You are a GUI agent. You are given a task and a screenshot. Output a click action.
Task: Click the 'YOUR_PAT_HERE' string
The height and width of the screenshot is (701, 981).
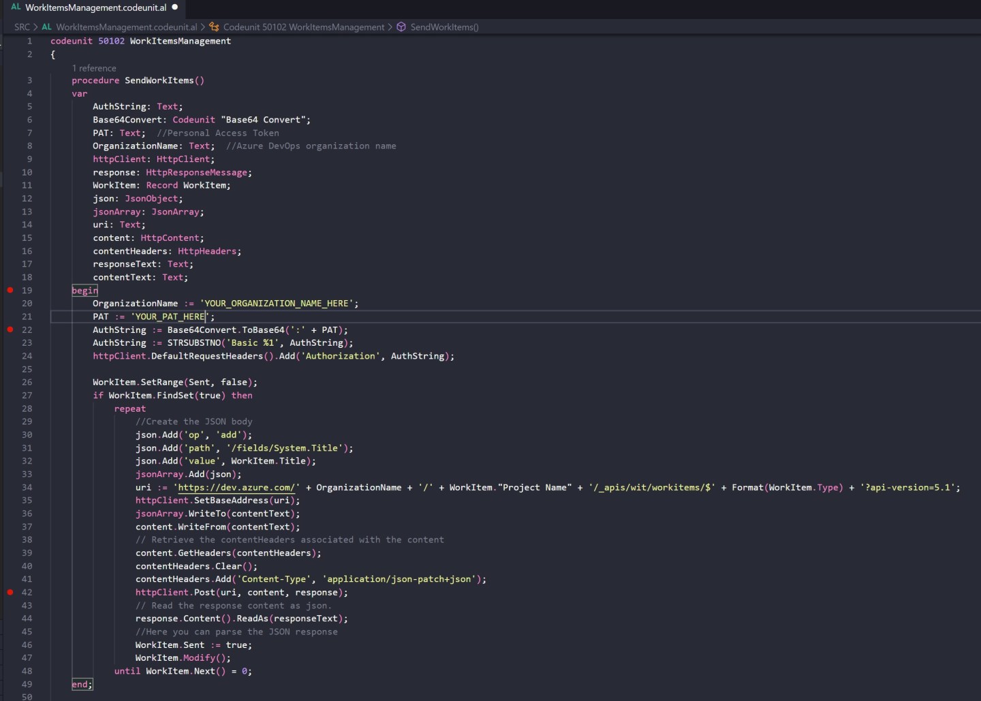coord(170,316)
